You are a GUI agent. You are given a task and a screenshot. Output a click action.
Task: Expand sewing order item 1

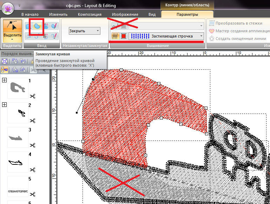click(x=5, y=80)
